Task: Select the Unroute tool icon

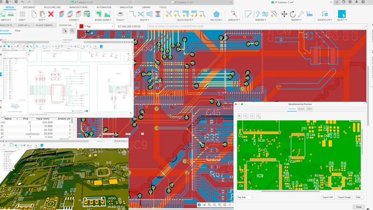Action: click(x=234, y=14)
